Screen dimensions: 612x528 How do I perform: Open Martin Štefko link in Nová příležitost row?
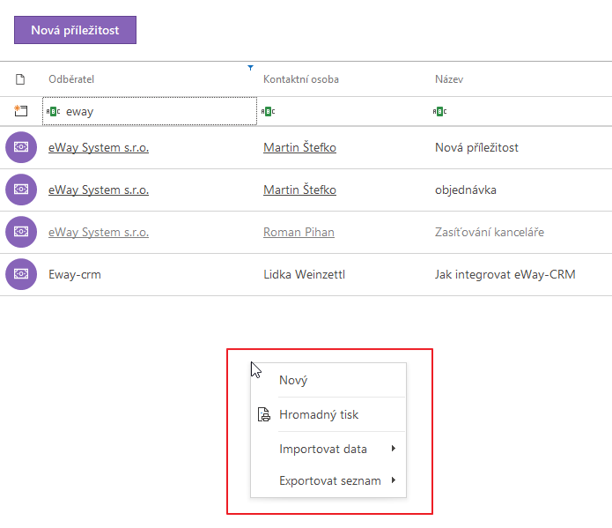point(299,147)
